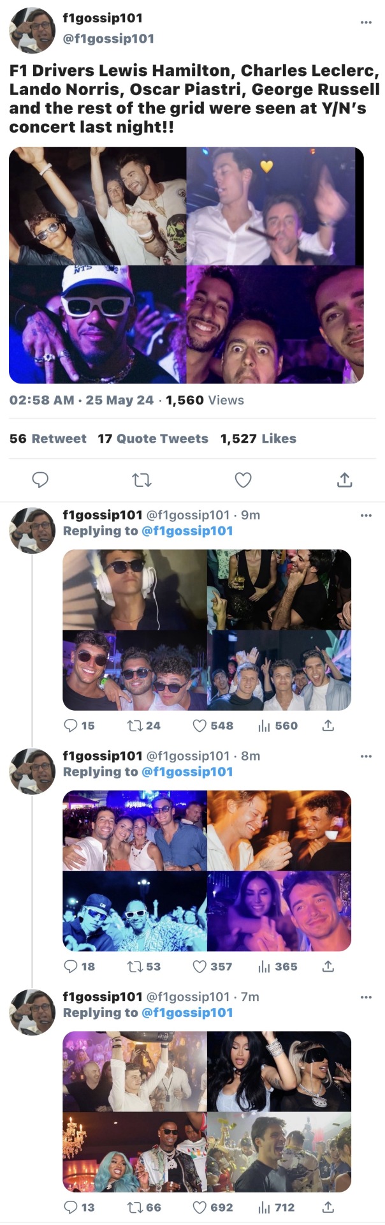Like the 8m reply showing 357 likes
The image size is (385, 1225).
coord(200,967)
